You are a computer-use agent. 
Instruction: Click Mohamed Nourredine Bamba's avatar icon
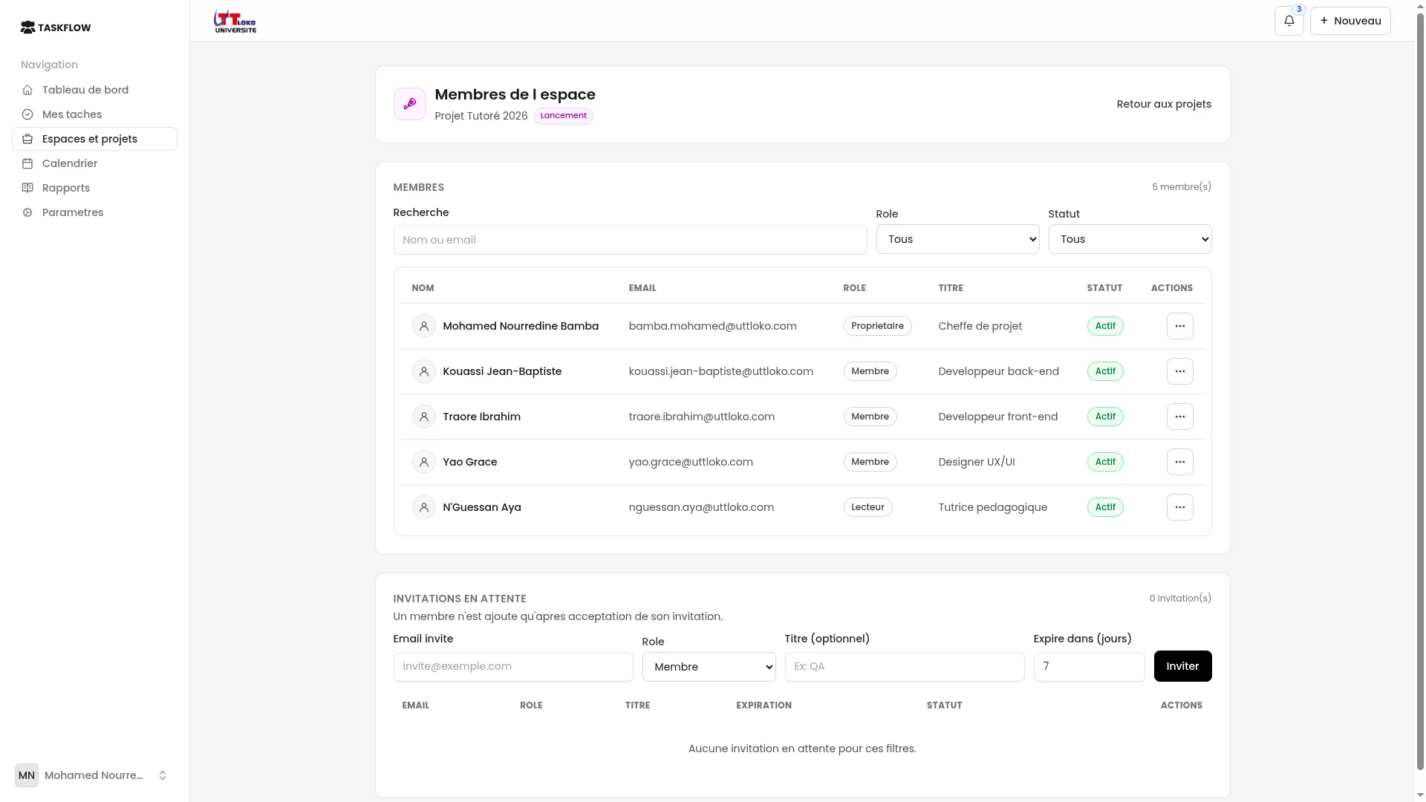[424, 326]
